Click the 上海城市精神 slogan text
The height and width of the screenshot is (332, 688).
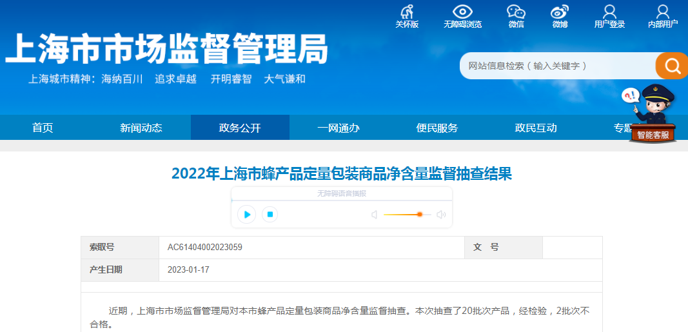tap(167, 79)
